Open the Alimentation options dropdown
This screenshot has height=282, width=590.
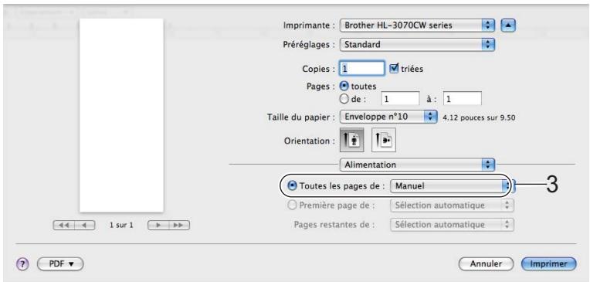click(x=417, y=165)
